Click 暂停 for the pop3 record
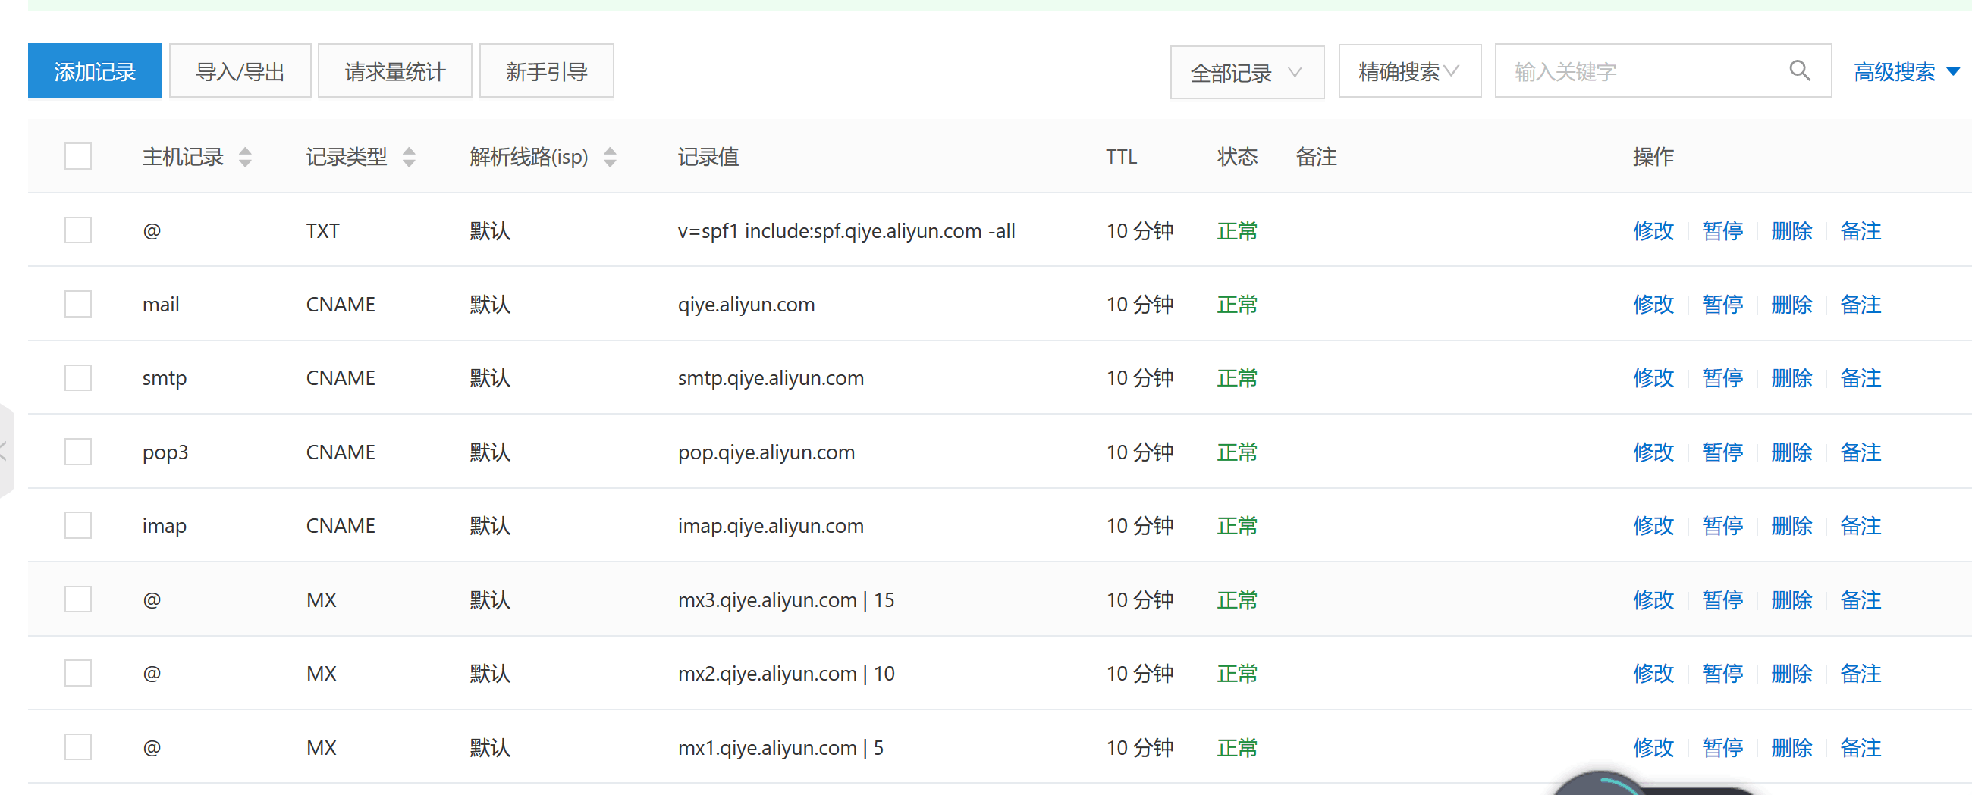The width and height of the screenshot is (1972, 795). pos(1722,452)
